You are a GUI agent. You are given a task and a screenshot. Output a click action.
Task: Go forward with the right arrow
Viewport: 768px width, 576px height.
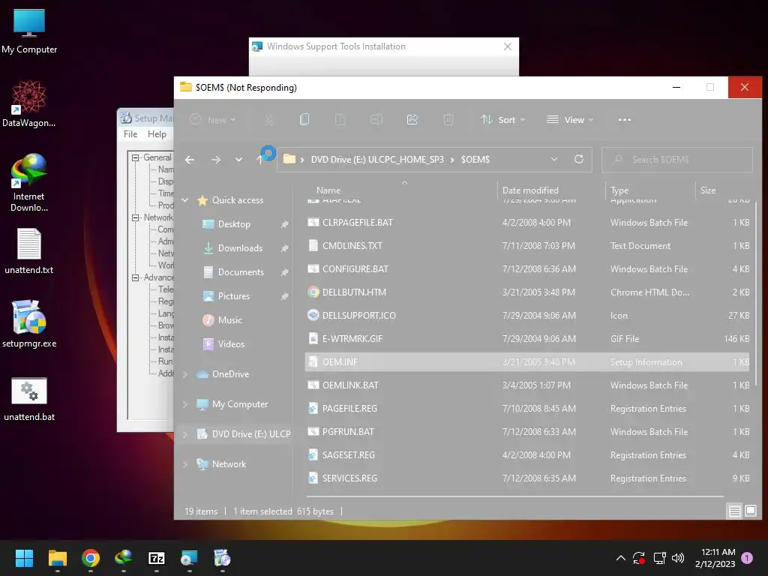pyautogui.click(x=216, y=160)
